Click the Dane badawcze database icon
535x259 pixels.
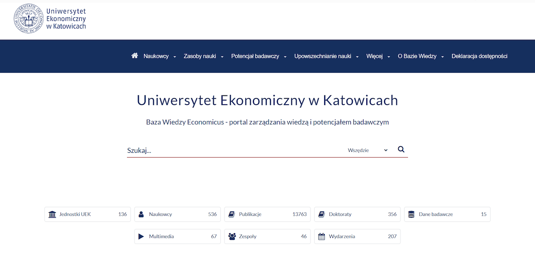[x=411, y=215]
